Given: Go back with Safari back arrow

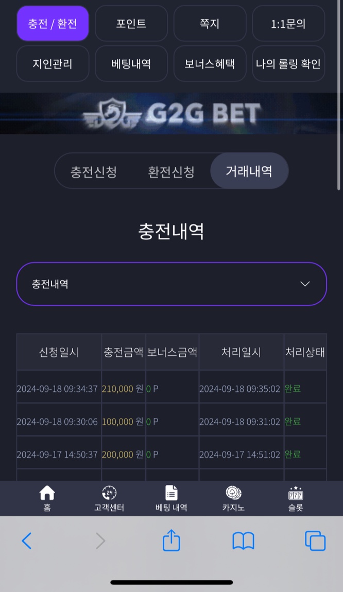Looking at the screenshot, I should [26, 541].
